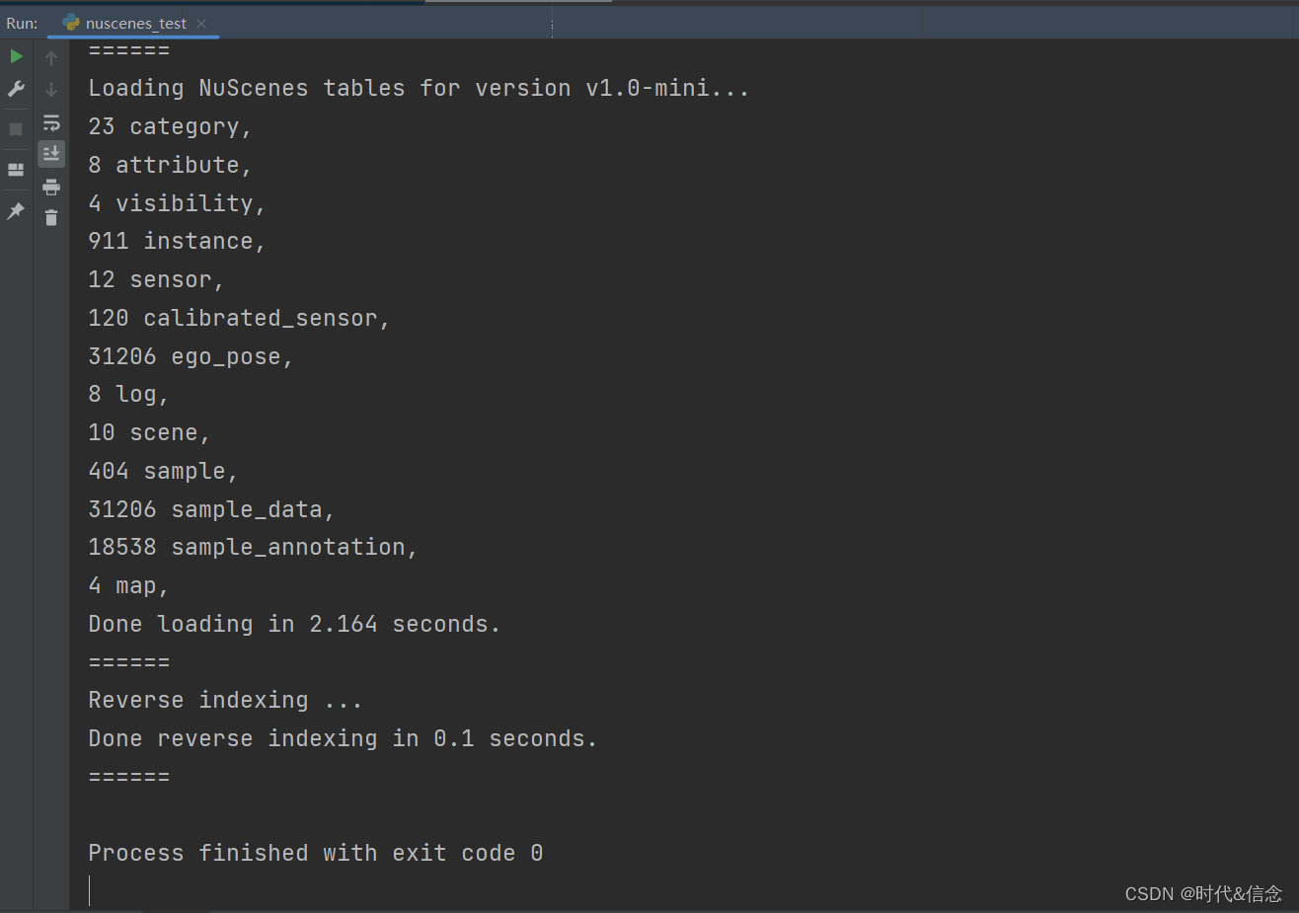Open run configuration settings with wrench icon
The height and width of the screenshot is (913, 1299).
(x=16, y=89)
